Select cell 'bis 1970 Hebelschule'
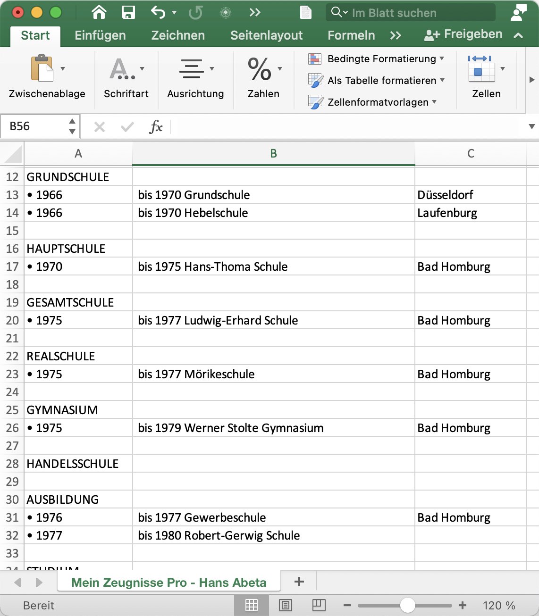The height and width of the screenshot is (616, 539). click(274, 213)
